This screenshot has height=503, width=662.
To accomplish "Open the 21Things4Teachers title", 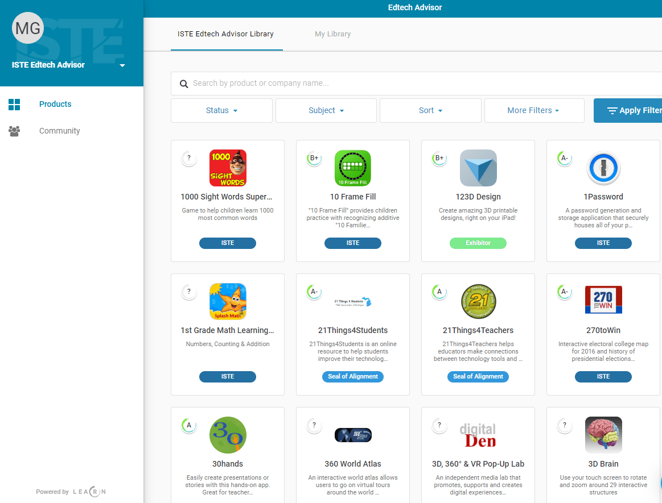I will click(x=478, y=331).
